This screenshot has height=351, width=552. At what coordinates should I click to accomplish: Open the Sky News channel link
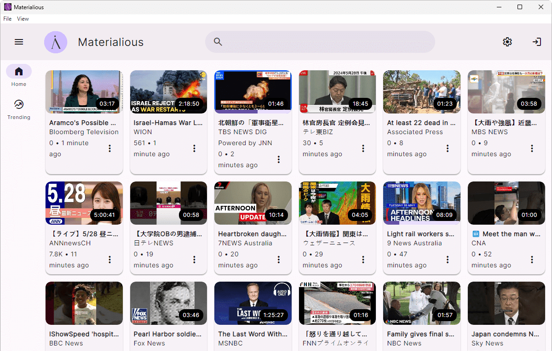pyautogui.click(x=487, y=343)
